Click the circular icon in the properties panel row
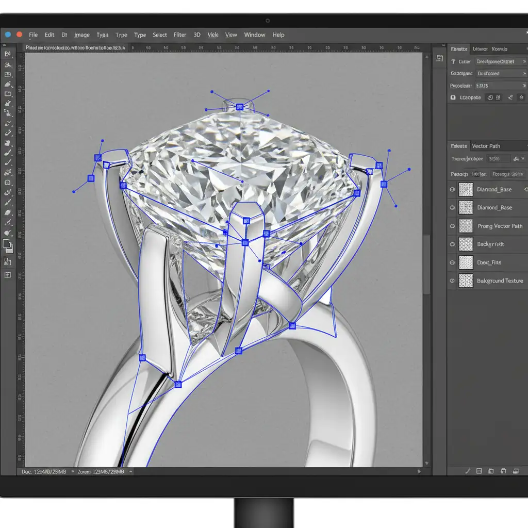Screen dimensions: 528x528 pyautogui.click(x=491, y=97)
